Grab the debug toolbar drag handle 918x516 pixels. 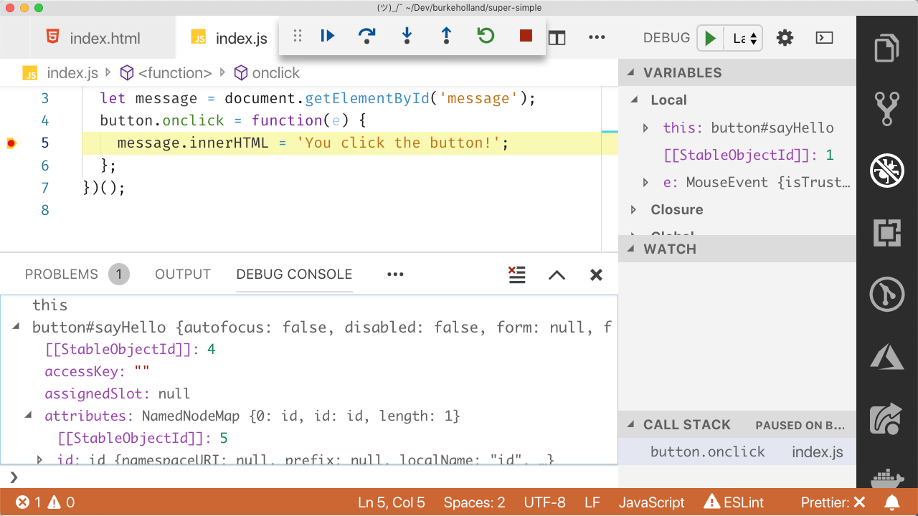pos(298,36)
